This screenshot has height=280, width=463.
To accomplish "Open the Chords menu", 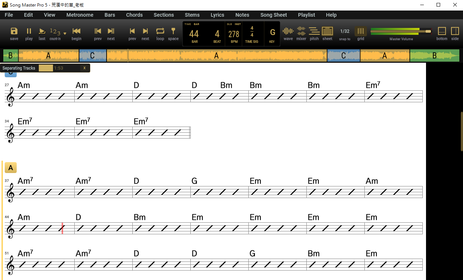I will pyautogui.click(x=135, y=15).
